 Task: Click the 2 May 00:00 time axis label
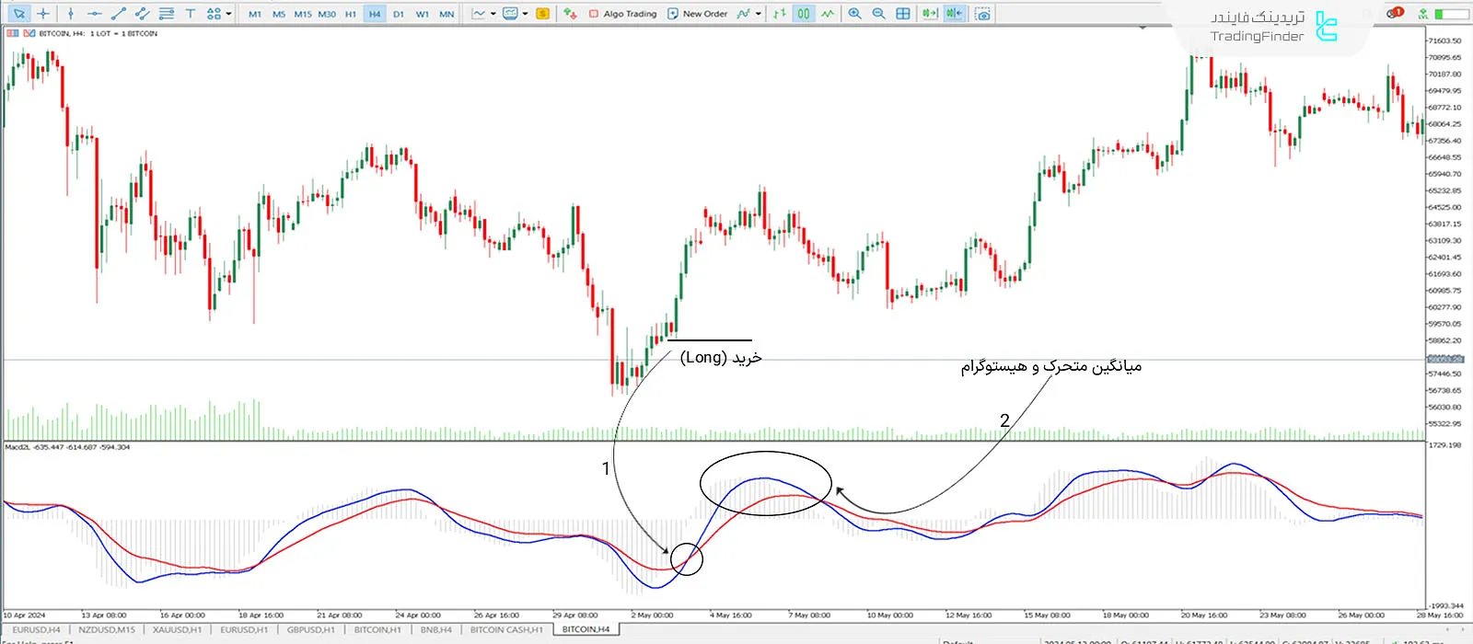652,615
